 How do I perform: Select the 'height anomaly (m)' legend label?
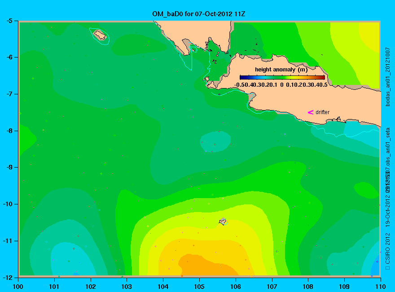coord(281,69)
